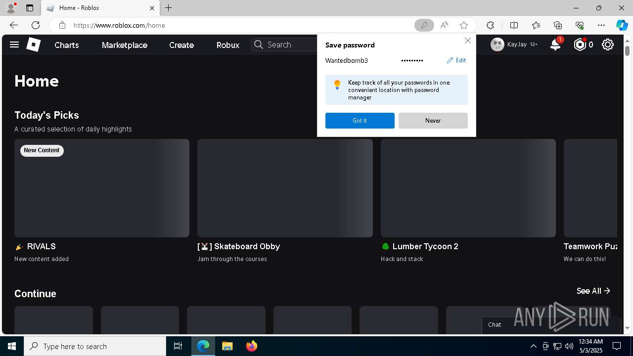Open the browser profile icon
633x356 pixels.
(x=11, y=8)
